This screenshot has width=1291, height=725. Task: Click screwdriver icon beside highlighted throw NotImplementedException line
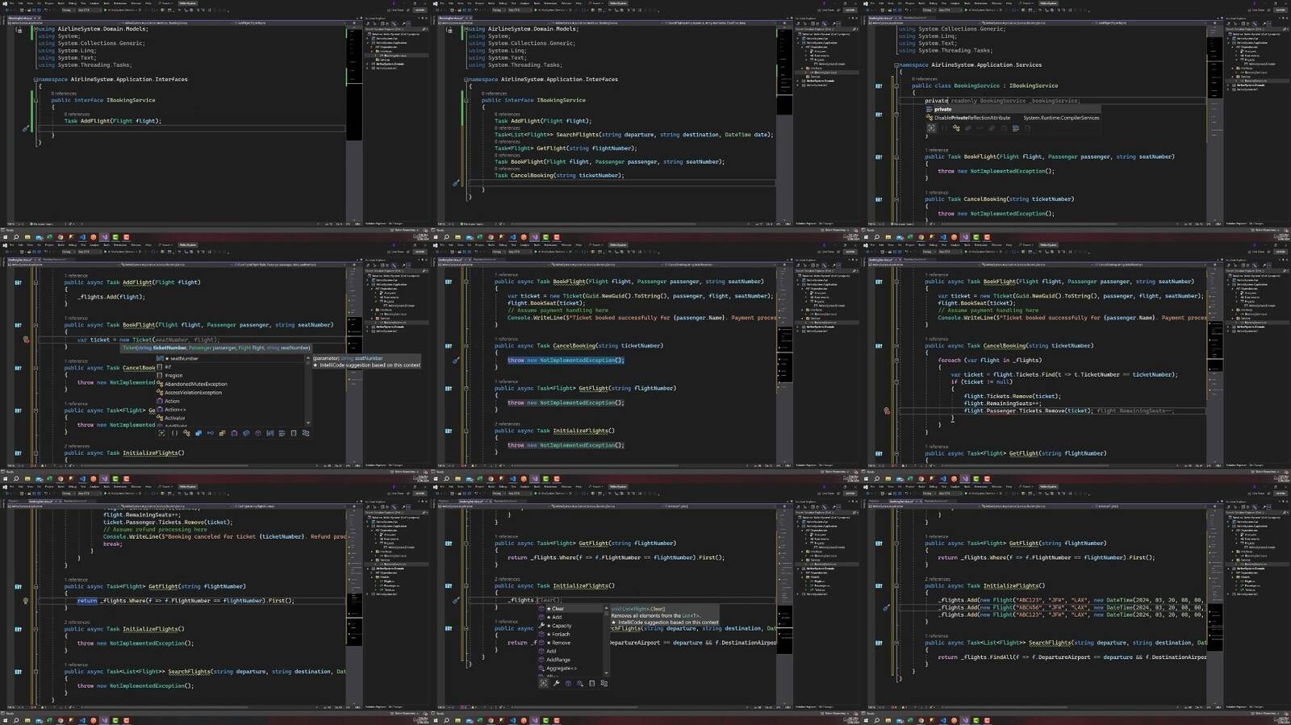coord(456,360)
